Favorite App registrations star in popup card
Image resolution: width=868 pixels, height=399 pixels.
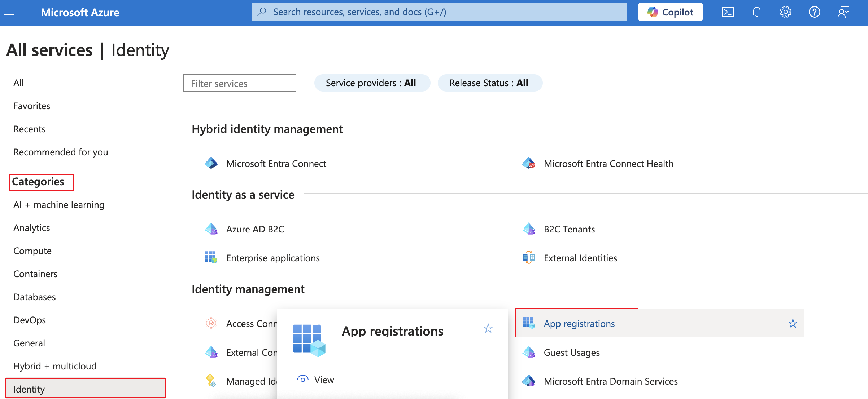(x=488, y=328)
